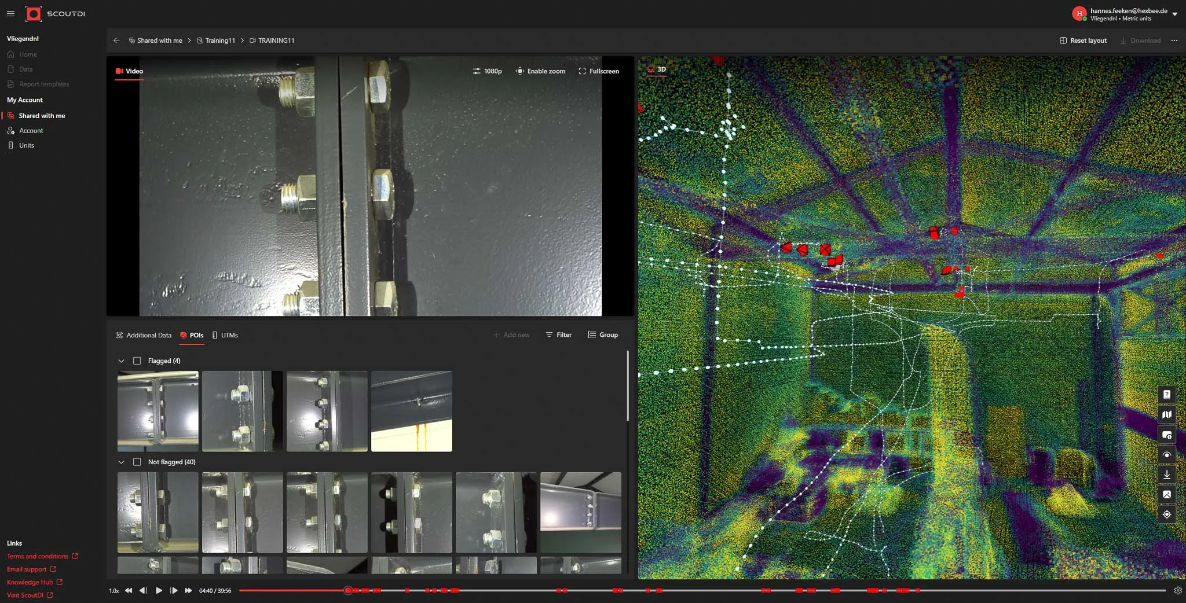Screen dimensions: 1186x603
Task: Go back using the breadcrumb arrow
Action: [116, 41]
